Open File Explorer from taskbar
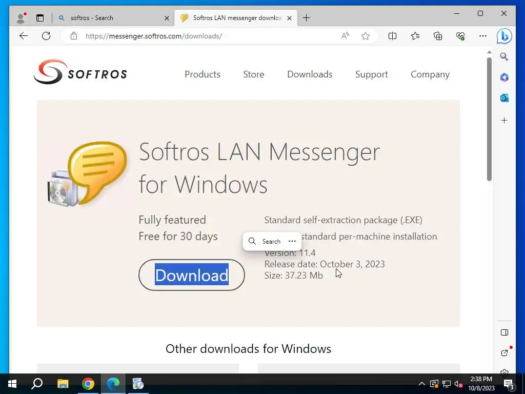525x394 pixels. [63, 384]
